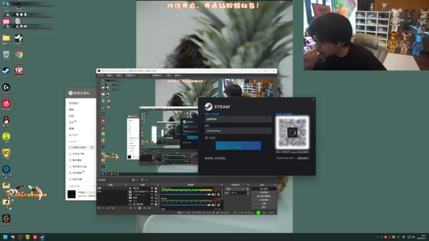Pop out the Scene Transitions dock panel
Viewport: 429px width, 241px height.
pyautogui.click(x=248, y=185)
